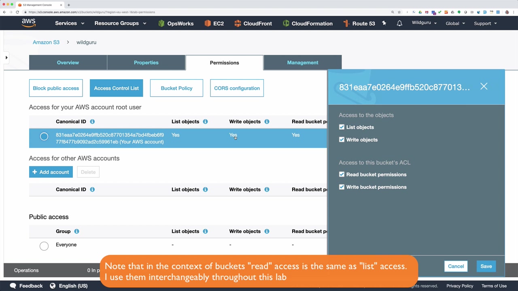Image resolution: width=518 pixels, height=291 pixels.
Task: Open the Wildguru account dropdown
Action: (x=424, y=23)
